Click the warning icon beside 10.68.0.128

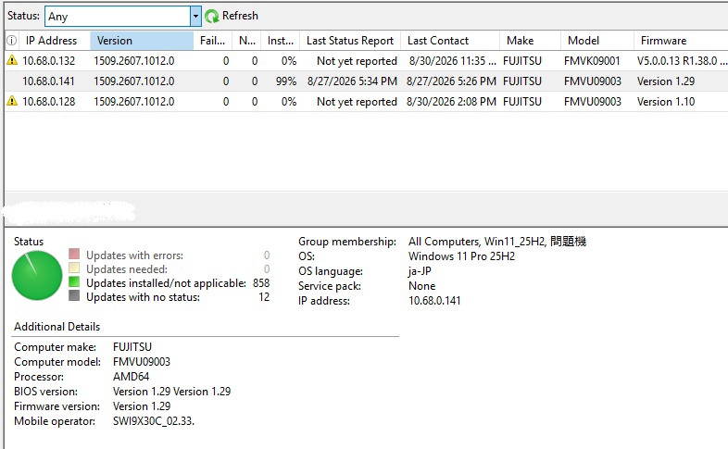[12, 101]
